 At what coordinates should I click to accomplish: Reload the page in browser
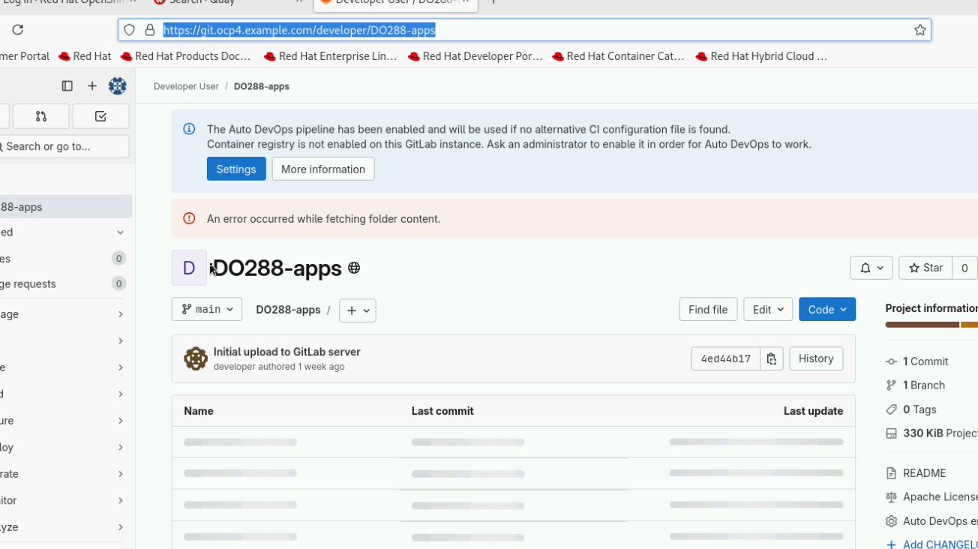pyautogui.click(x=18, y=30)
